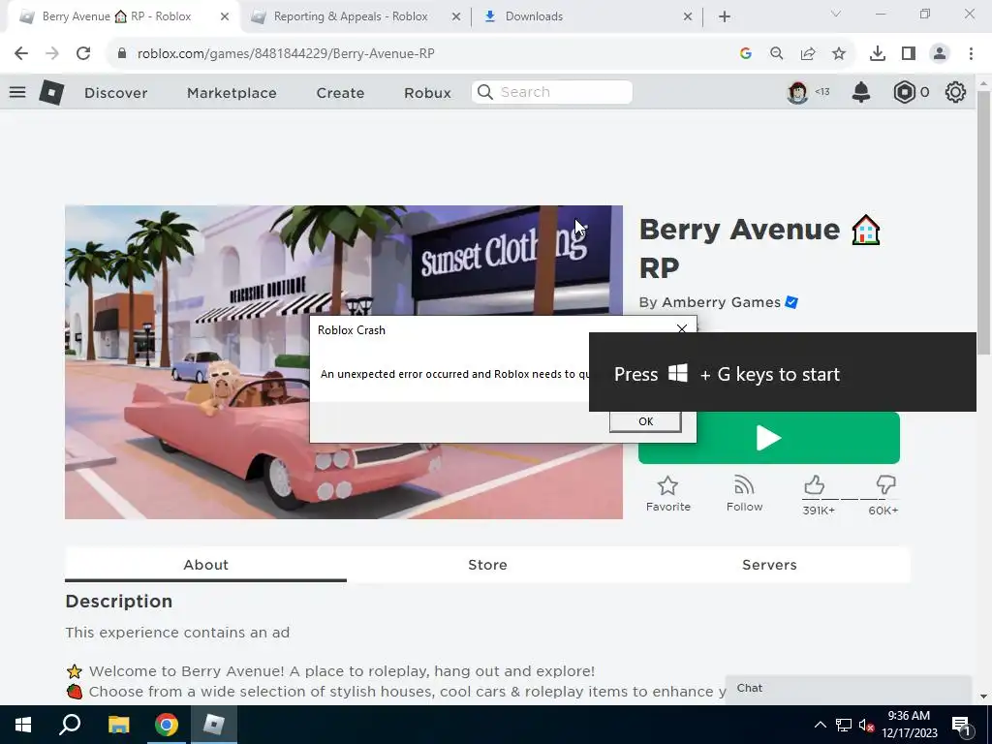Click the Roblox app in the taskbar
The image size is (992, 744).
click(x=213, y=725)
